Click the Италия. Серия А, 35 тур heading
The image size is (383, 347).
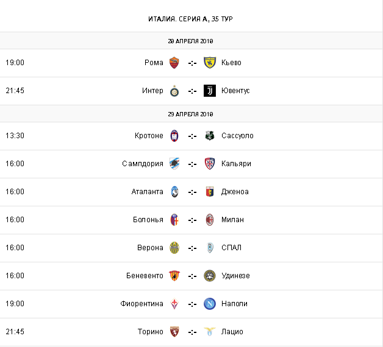(x=191, y=19)
